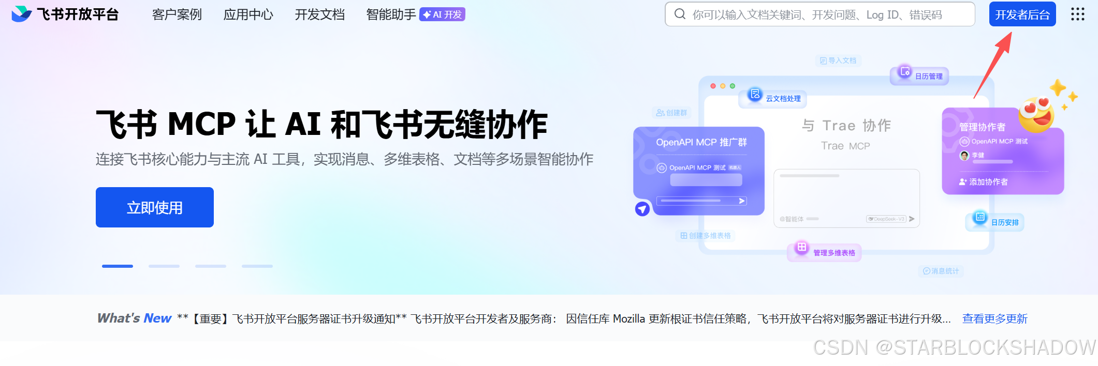This screenshot has width=1098, height=366.
Task: Open the 开发文档 menu item
Action: [320, 14]
